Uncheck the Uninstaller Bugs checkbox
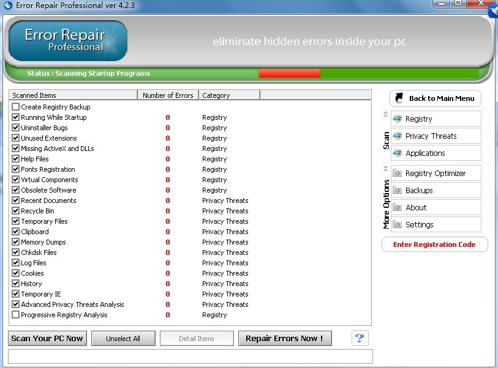The height and width of the screenshot is (368, 498). (x=16, y=128)
